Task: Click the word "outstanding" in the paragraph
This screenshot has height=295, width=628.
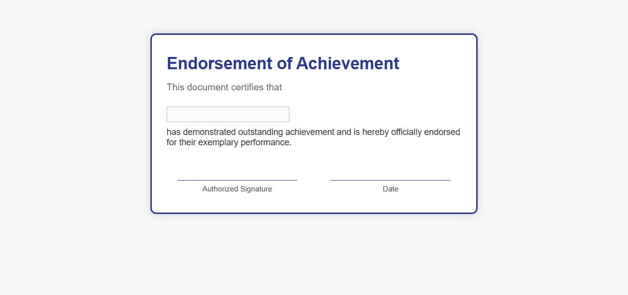Action: tap(260, 132)
